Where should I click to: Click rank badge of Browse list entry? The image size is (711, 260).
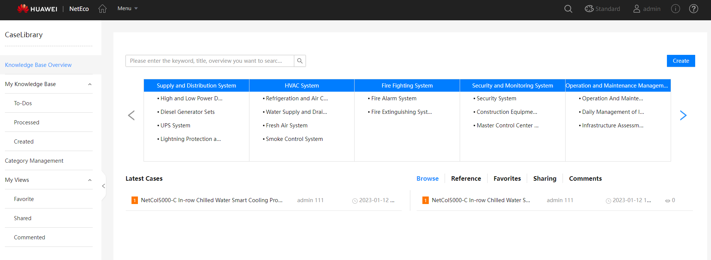(425, 200)
